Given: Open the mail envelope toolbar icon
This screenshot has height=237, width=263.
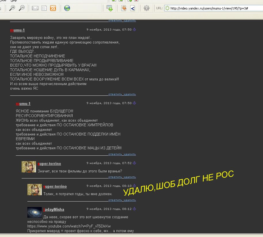Looking at the screenshot, I should (35, 8).
